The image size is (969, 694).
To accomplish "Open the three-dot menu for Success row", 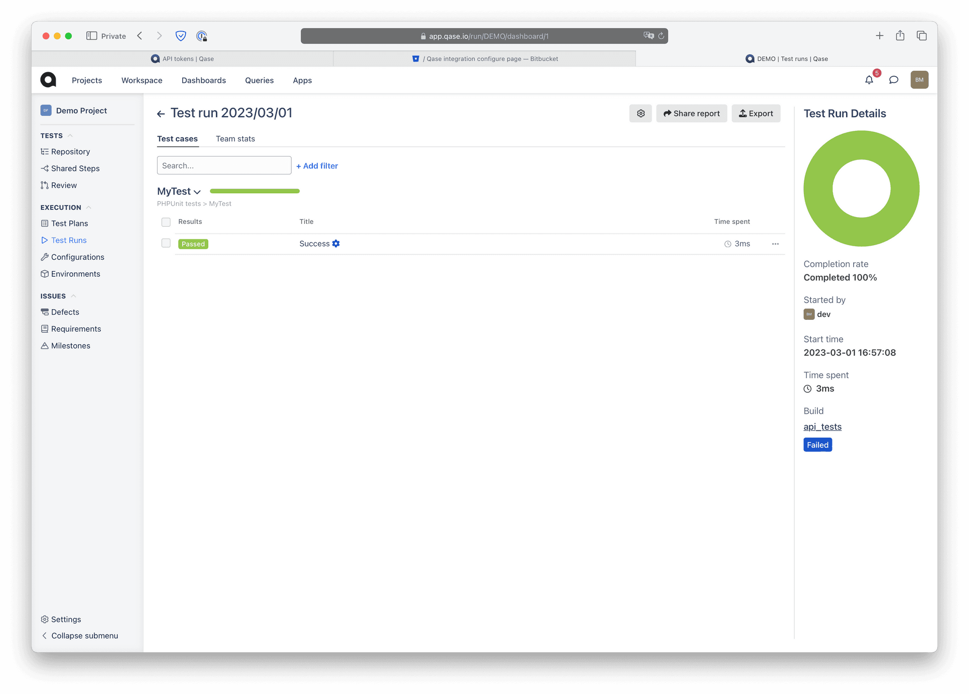I will pyautogui.click(x=775, y=244).
